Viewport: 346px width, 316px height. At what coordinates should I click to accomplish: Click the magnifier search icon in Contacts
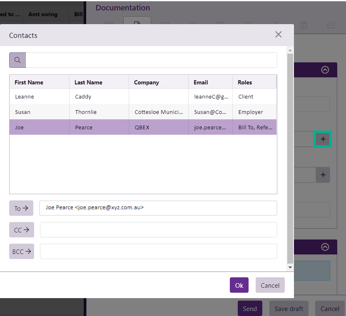click(x=17, y=60)
